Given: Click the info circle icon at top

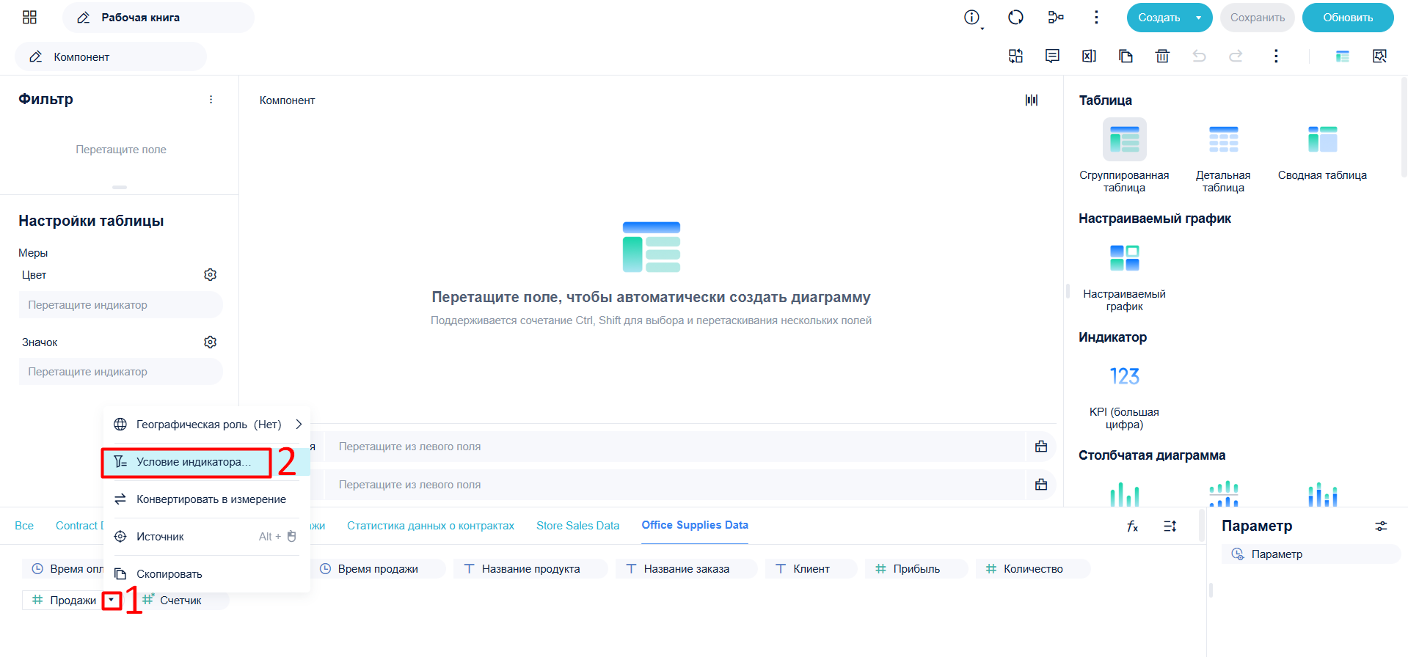Looking at the screenshot, I should 971,18.
